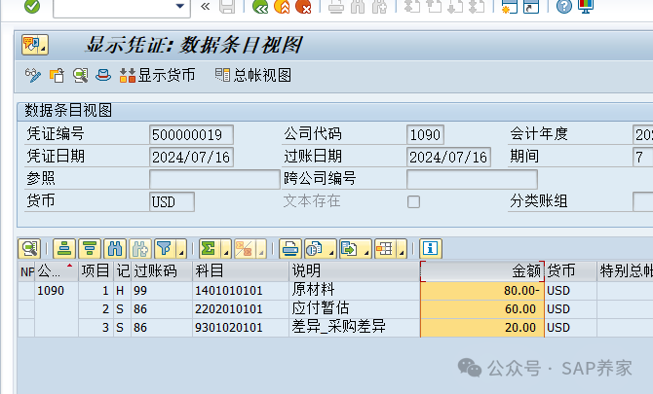Click the Find binoculars icon in top toolbar
The height and width of the screenshot is (394, 653).
coord(358,6)
